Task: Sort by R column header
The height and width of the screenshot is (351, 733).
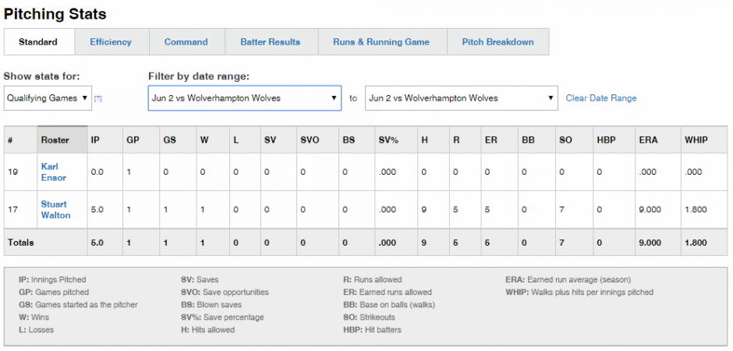Action: 464,140
